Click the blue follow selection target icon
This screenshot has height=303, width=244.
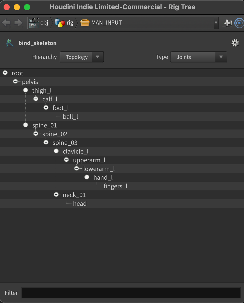[x=239, y=23]
